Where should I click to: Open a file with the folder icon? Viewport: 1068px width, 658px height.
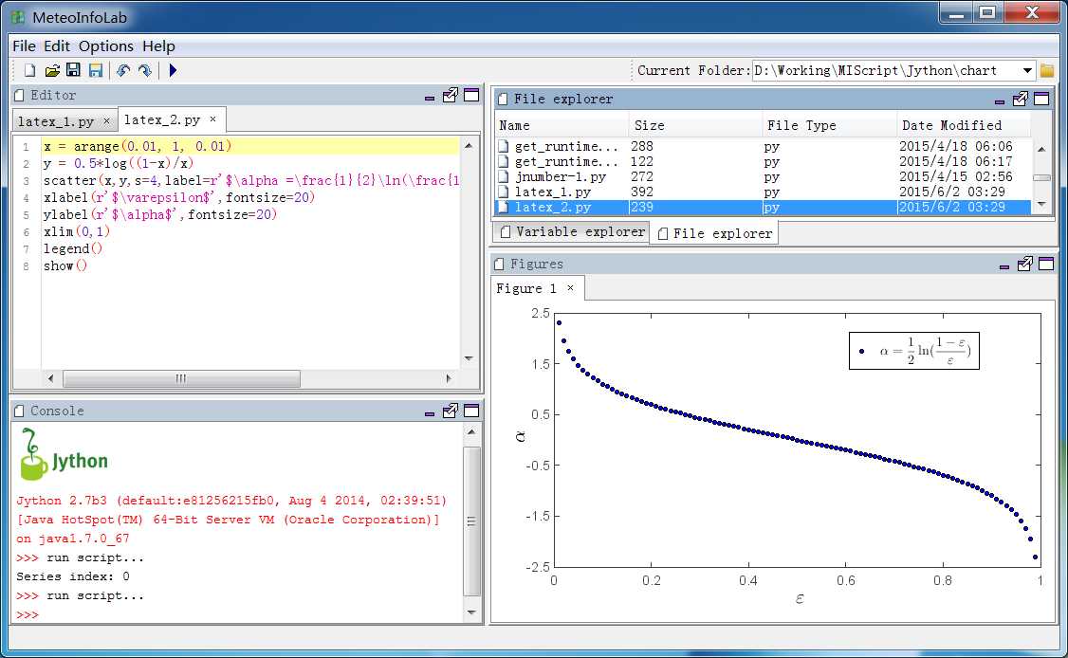coord(52,70)
